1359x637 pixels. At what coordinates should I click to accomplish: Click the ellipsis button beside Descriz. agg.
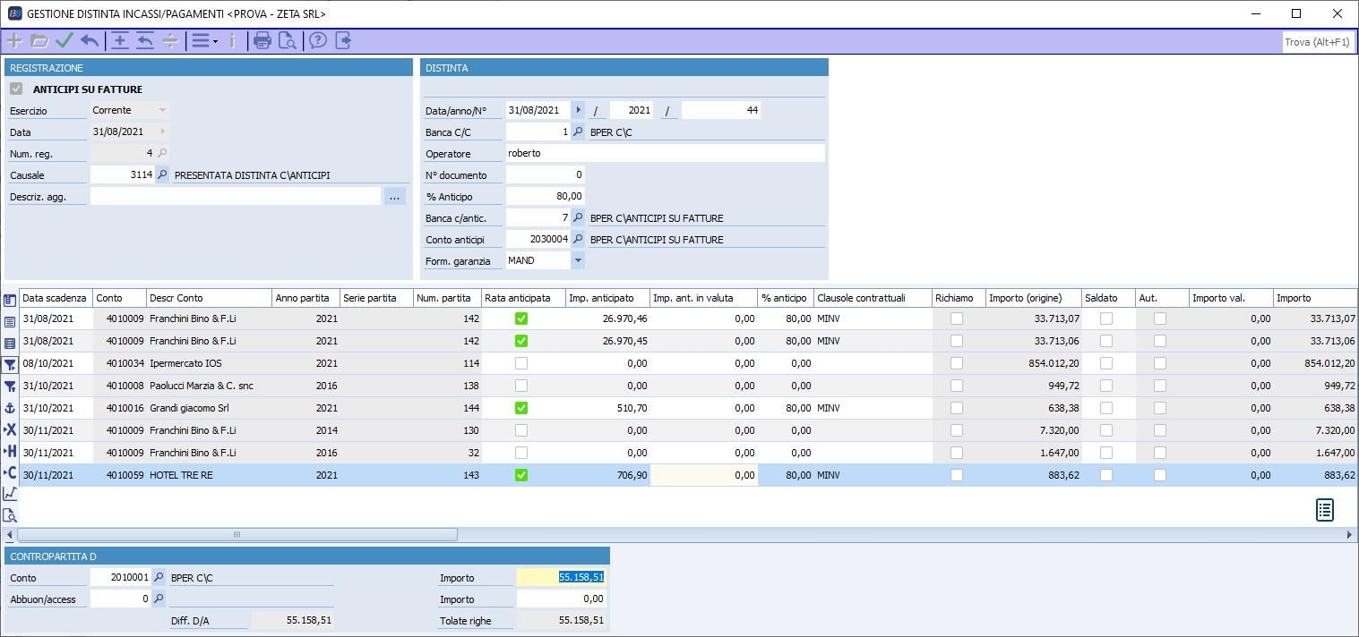(x=395, y=196)
